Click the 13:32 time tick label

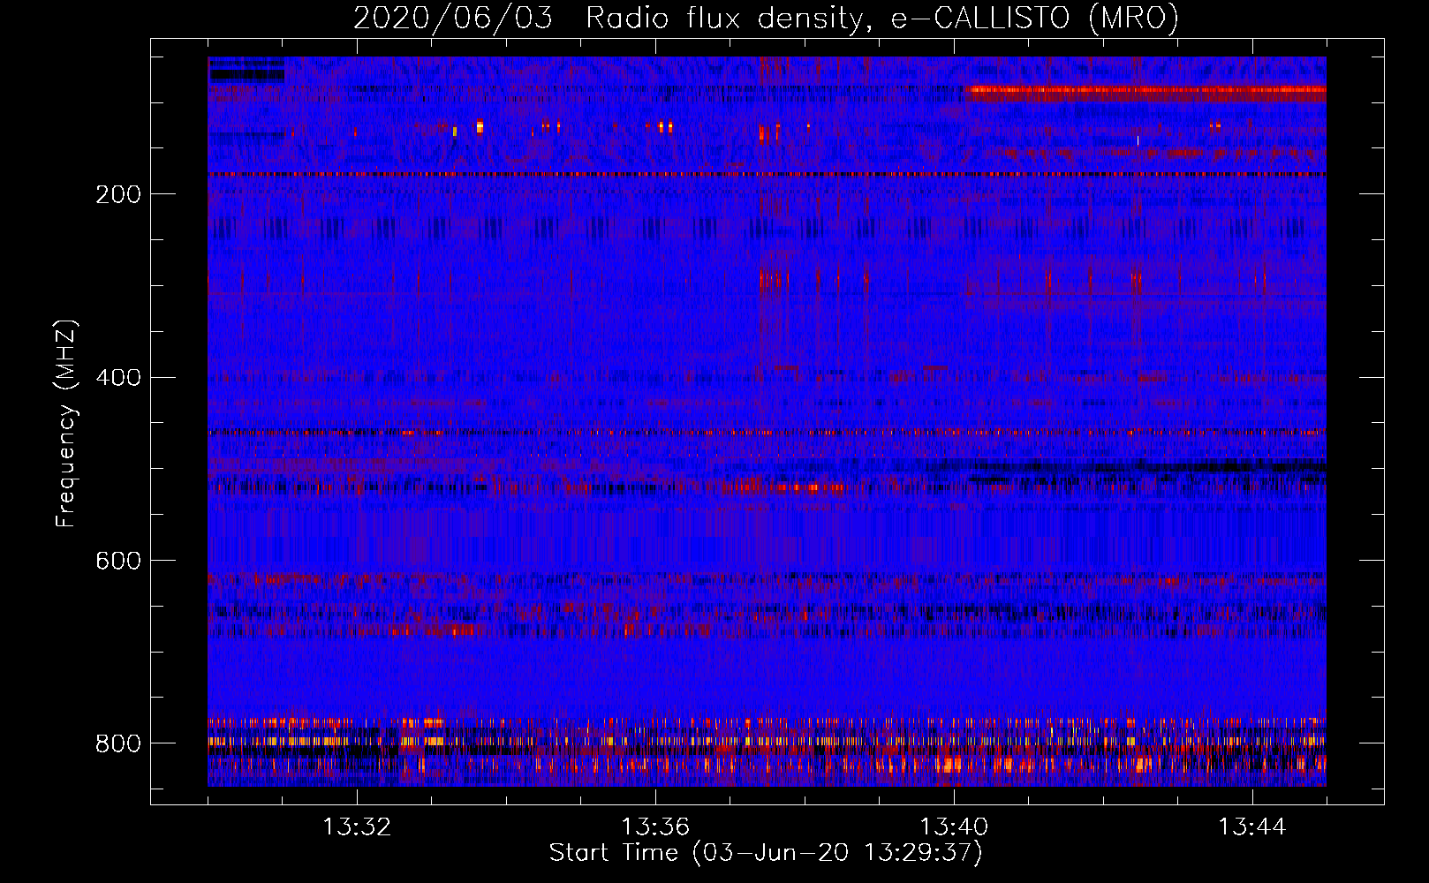coord(357,827)
